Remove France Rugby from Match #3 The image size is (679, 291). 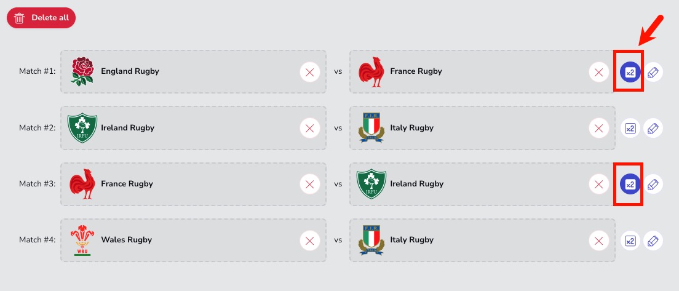[309, 184]
